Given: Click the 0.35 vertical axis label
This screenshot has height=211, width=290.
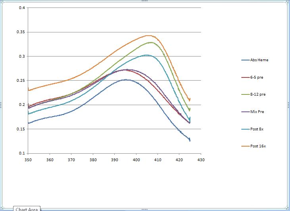Looking at the screenshot, I should coord(21,32).
